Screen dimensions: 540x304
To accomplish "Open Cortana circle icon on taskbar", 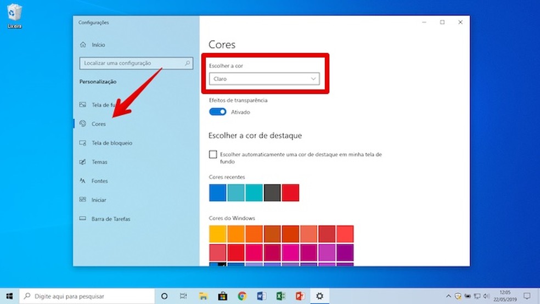I will pos(164,296).
